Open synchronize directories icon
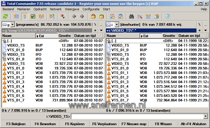Screen dimensions: 210x128 [x=148, y=17]
